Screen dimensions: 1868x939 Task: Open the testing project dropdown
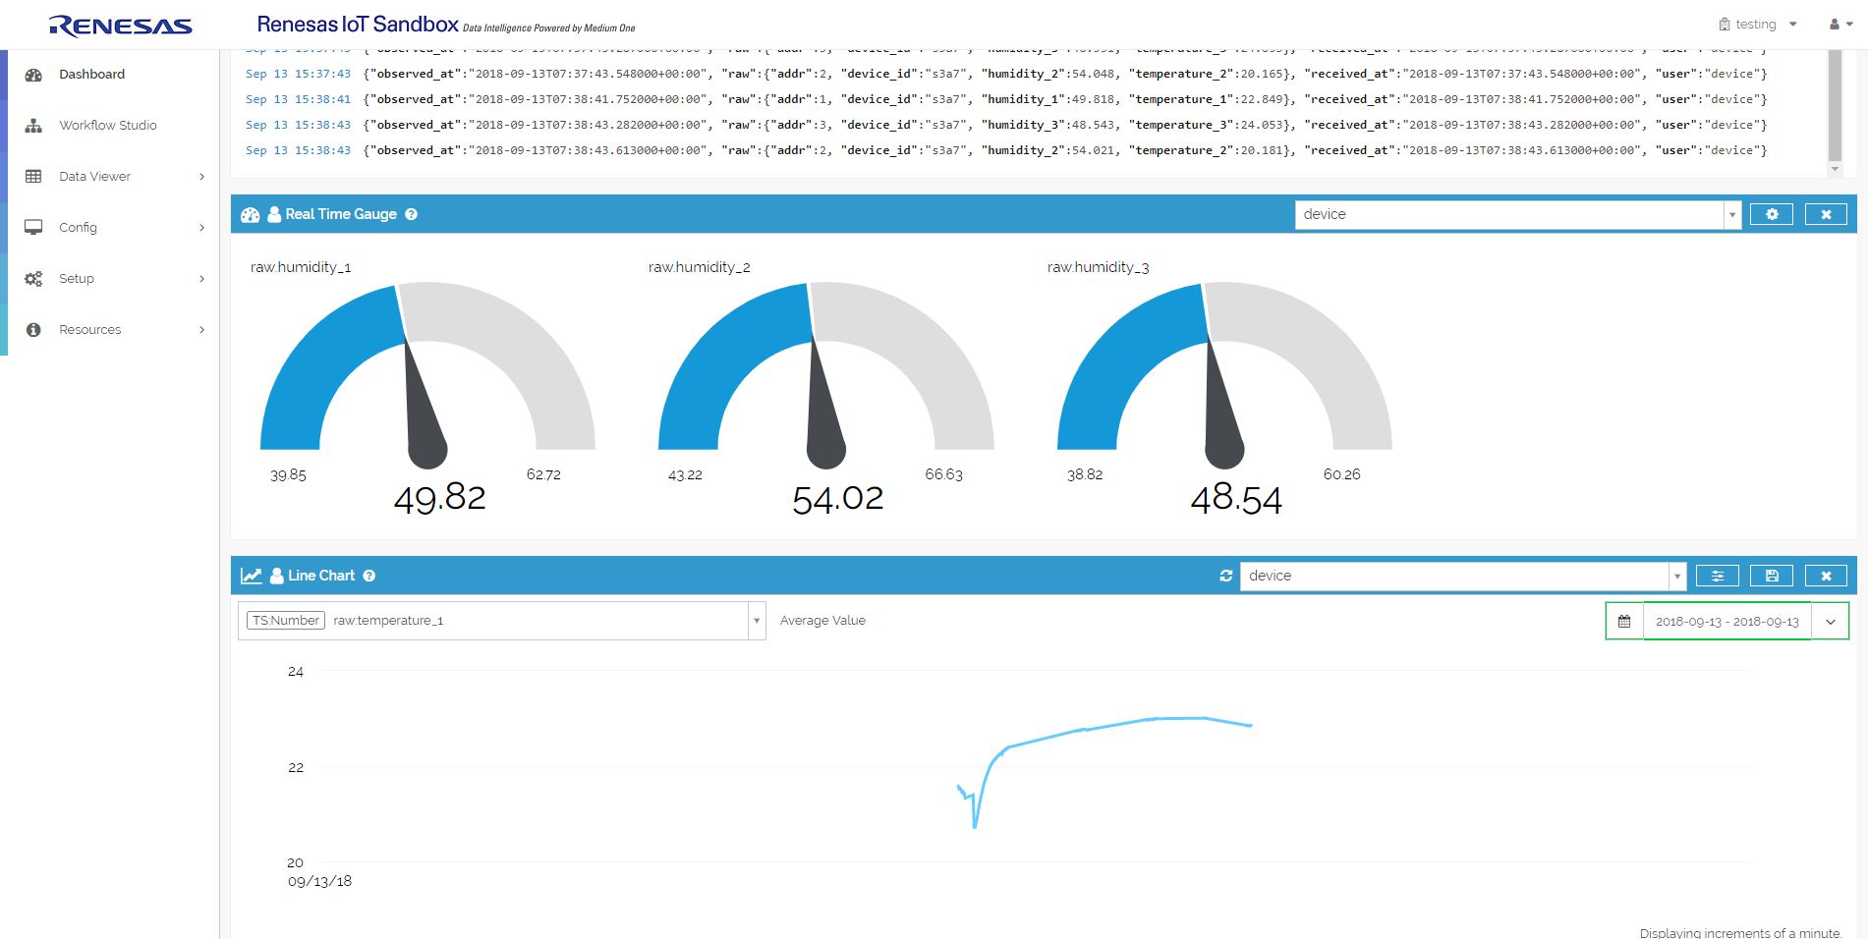click(1759, 25)
